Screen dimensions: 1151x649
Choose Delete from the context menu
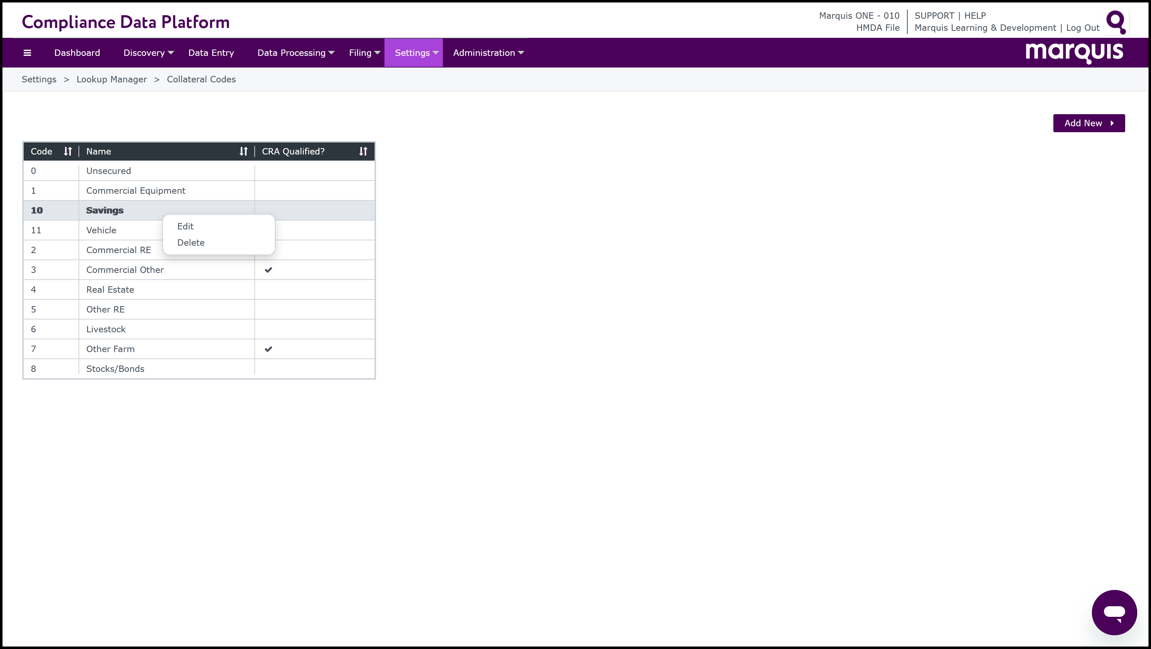[x=191, y=242]
